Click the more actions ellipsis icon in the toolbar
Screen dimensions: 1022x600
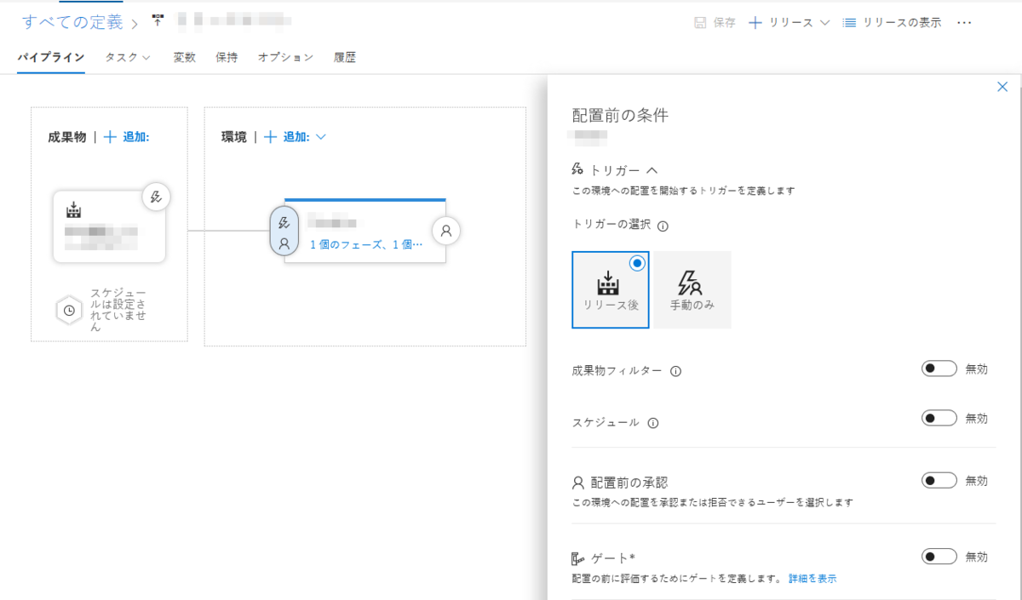(964, 23)
